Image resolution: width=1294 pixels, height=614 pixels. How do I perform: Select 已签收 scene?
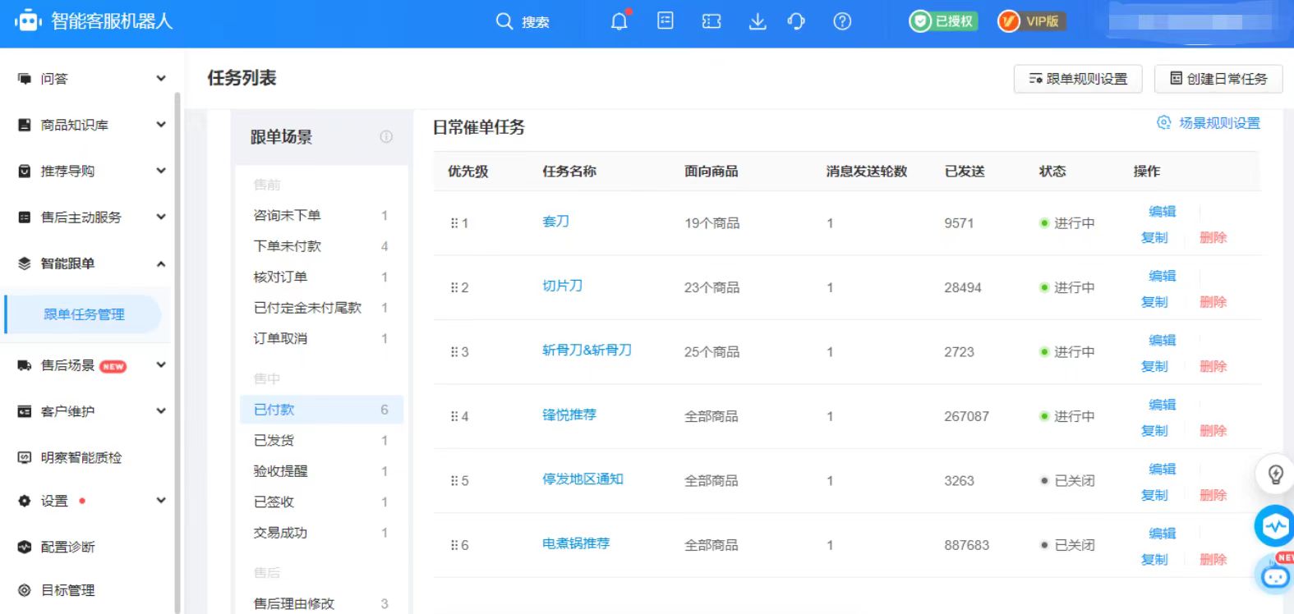pyautogui.click(x=321, y=502)
